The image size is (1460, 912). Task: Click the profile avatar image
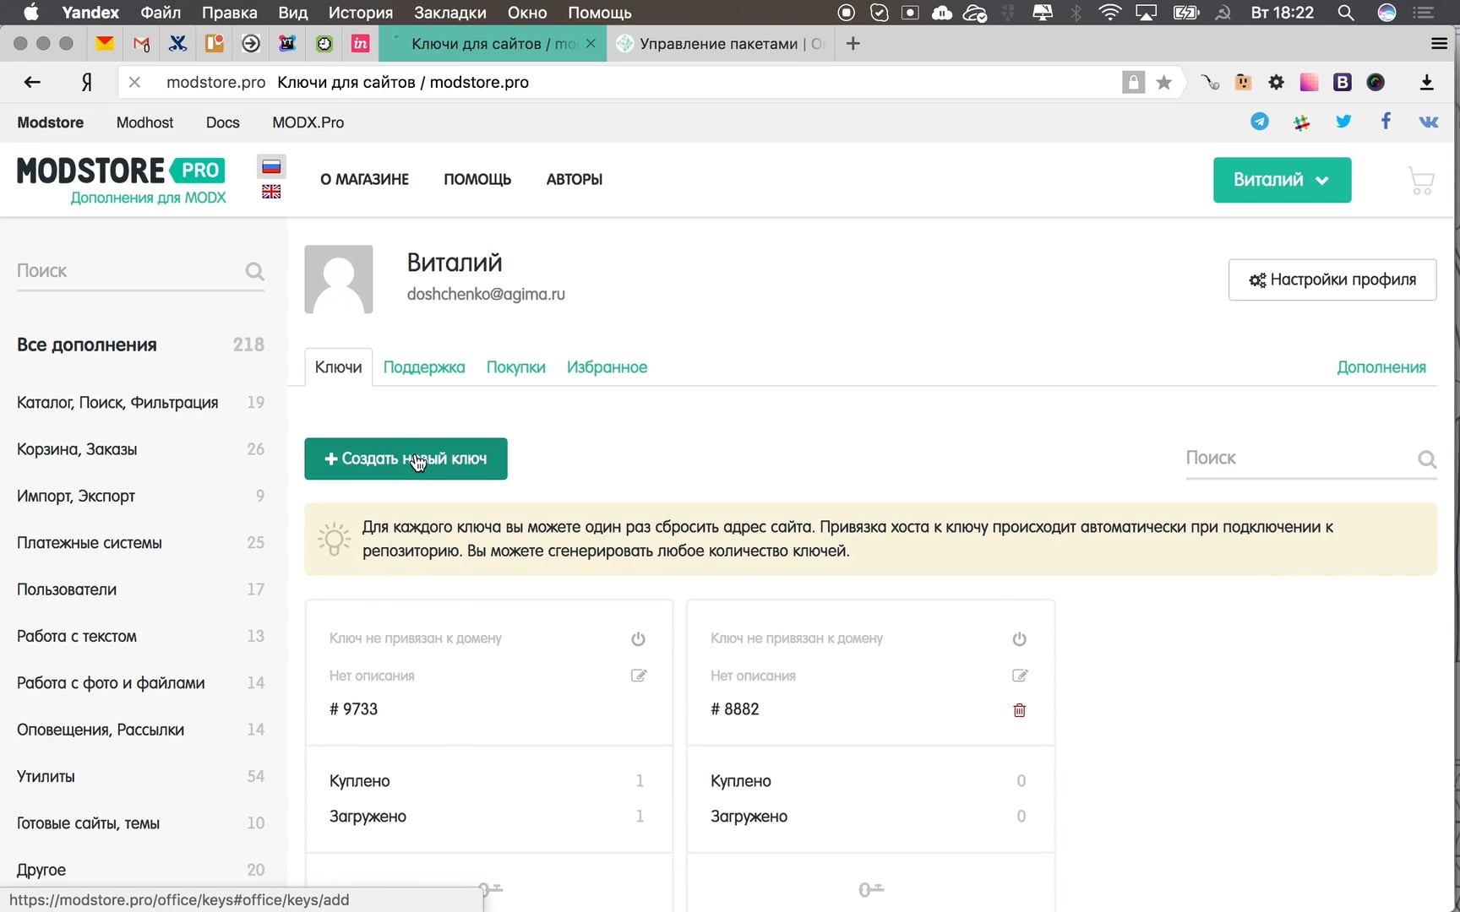[x=339, y=280]
